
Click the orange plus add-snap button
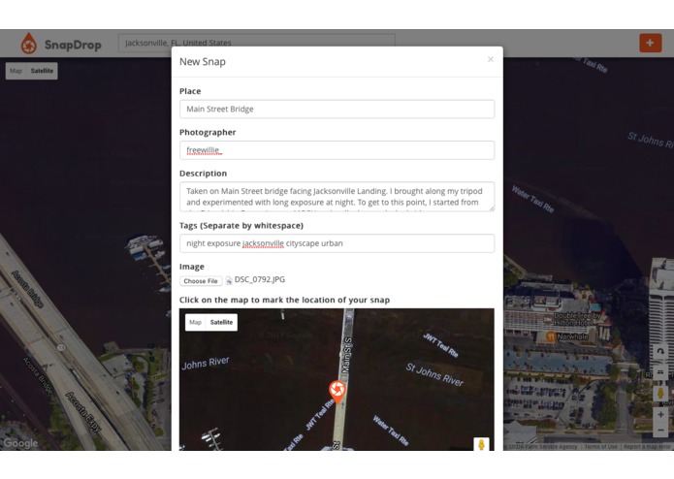(x=650, y=43)
